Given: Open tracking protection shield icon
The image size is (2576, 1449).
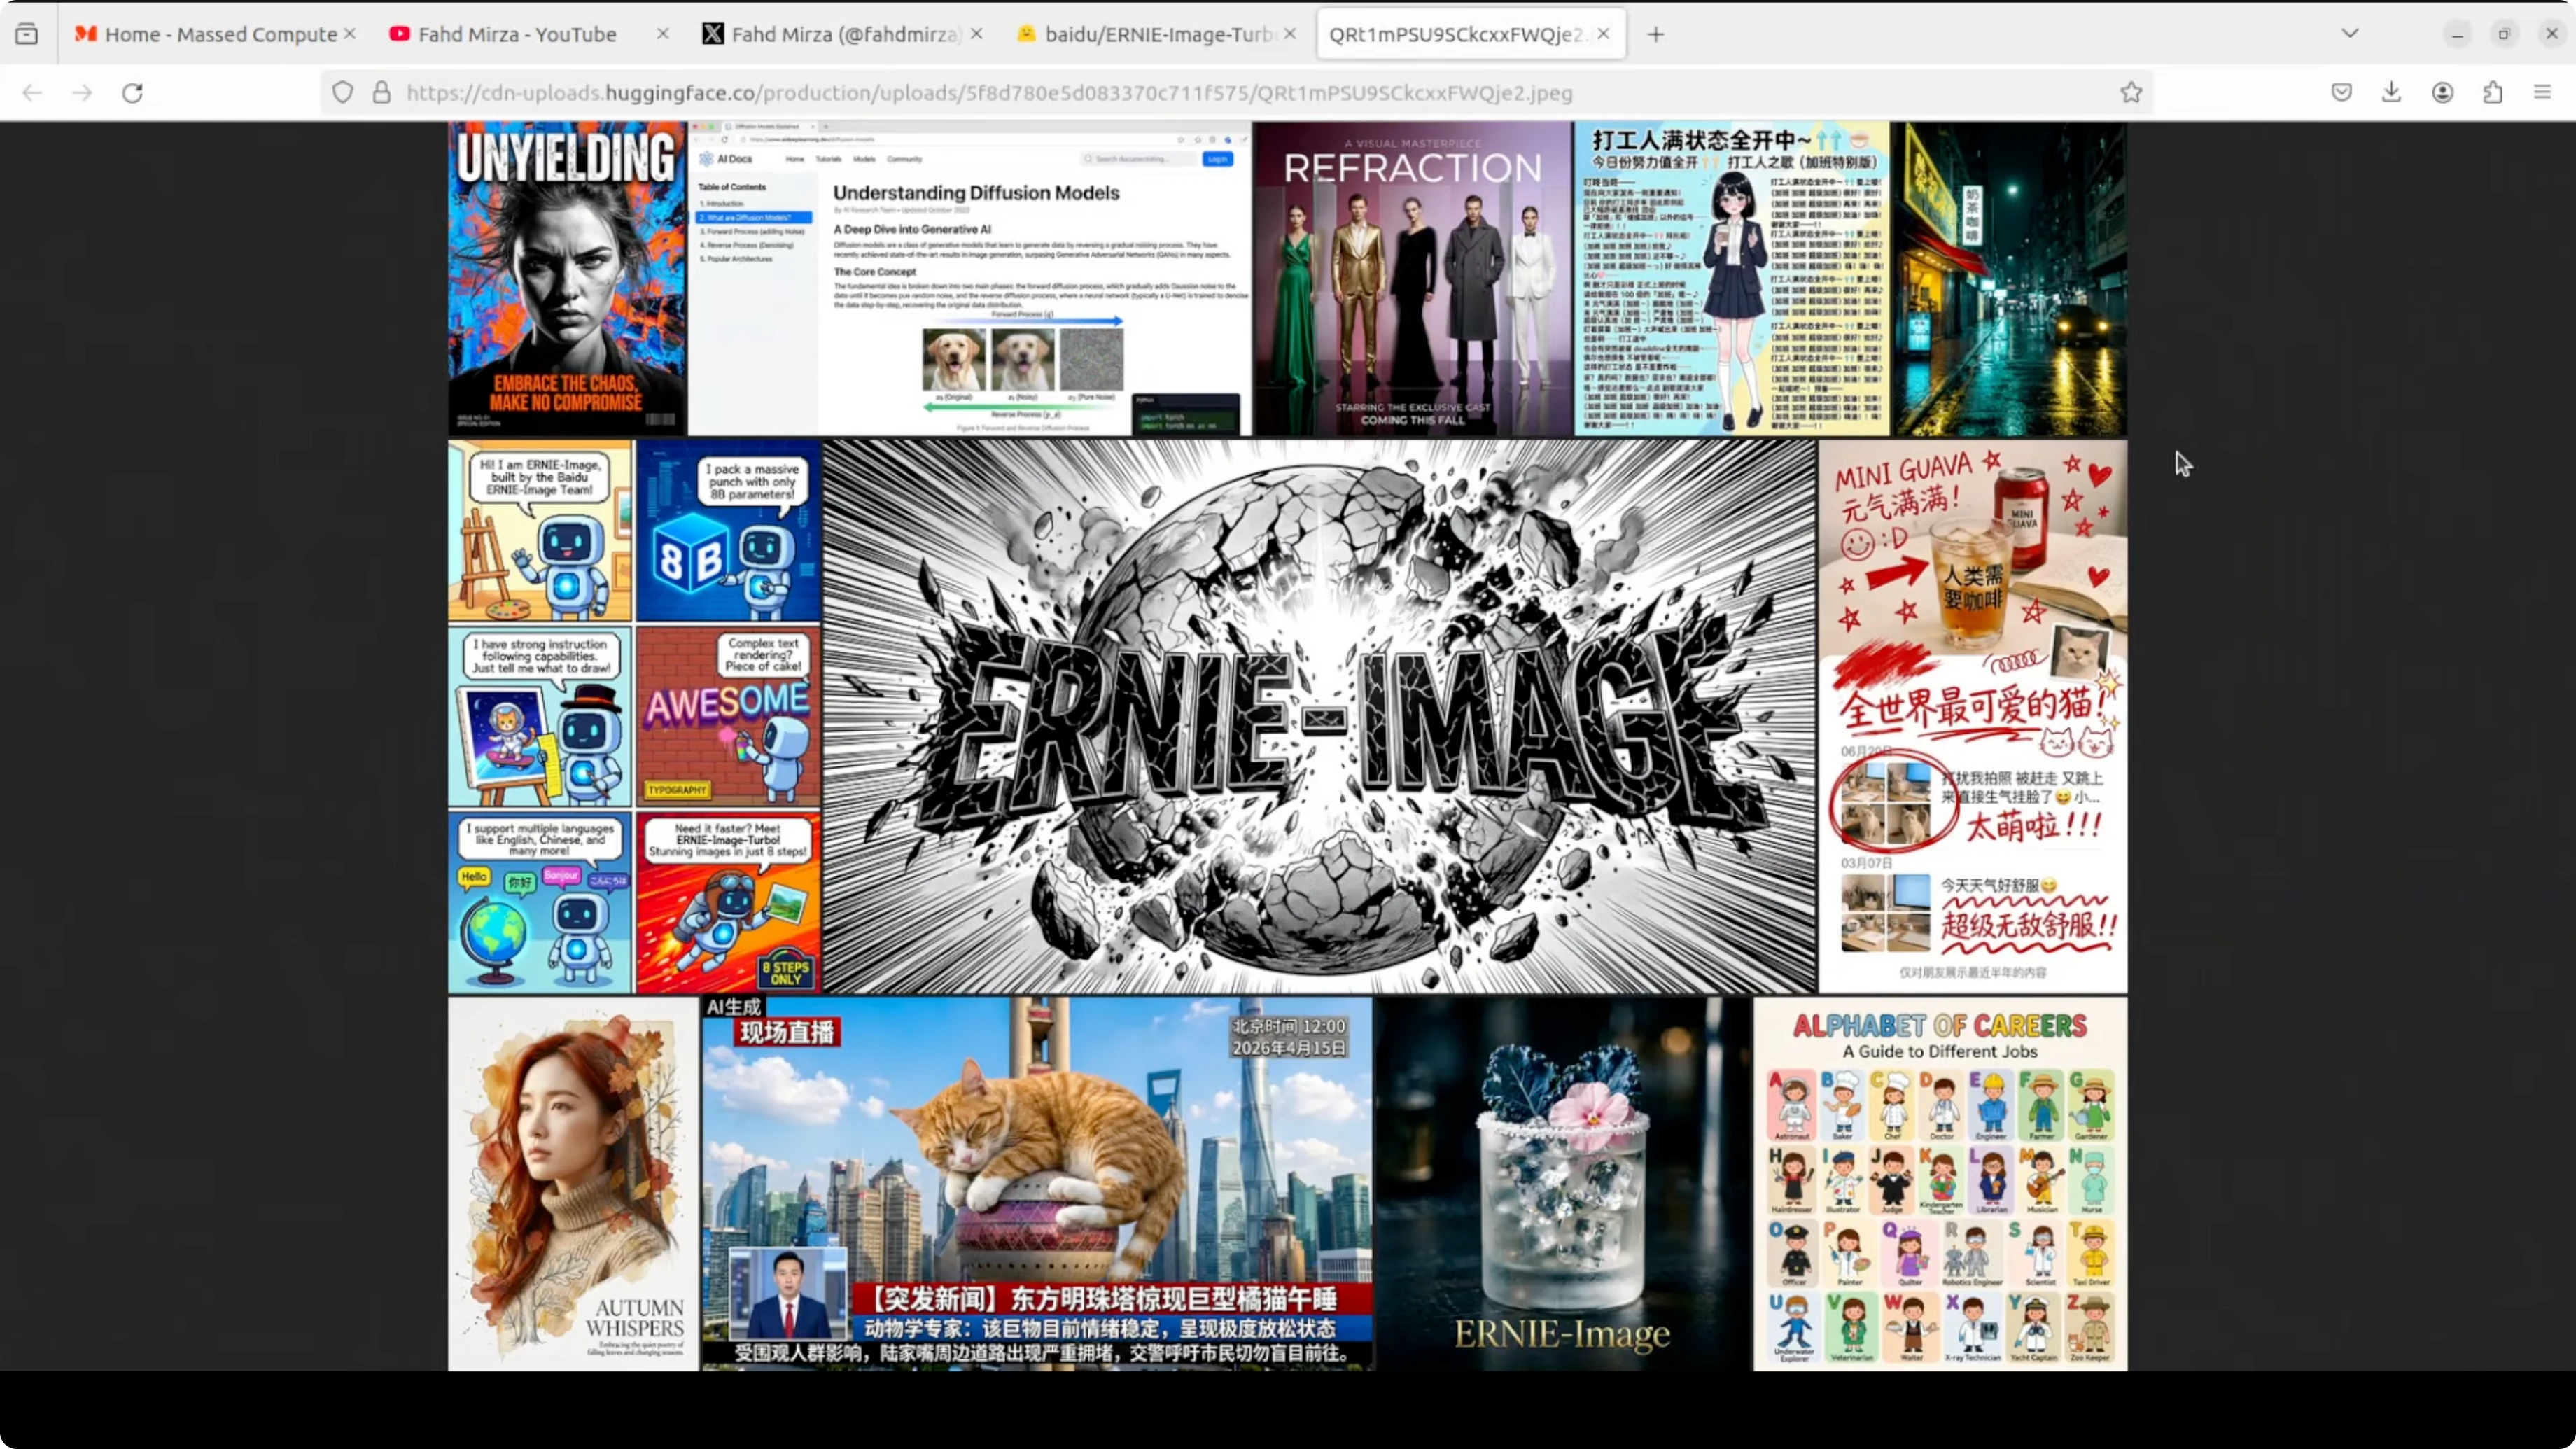Looking at the screenshot, I should (343, 93).
